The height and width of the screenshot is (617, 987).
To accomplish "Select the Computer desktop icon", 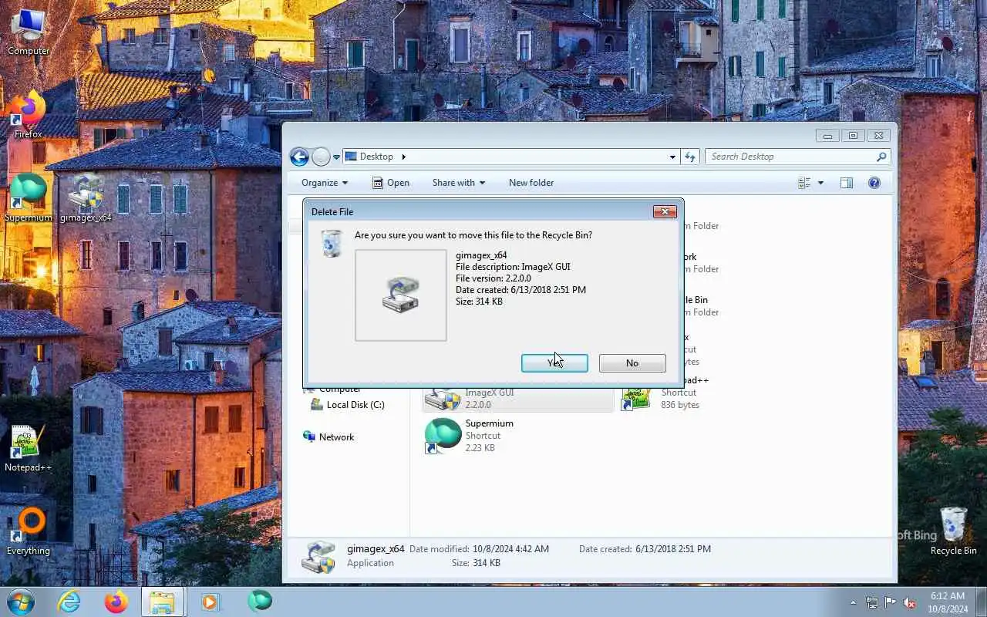I will click(29, 32).
